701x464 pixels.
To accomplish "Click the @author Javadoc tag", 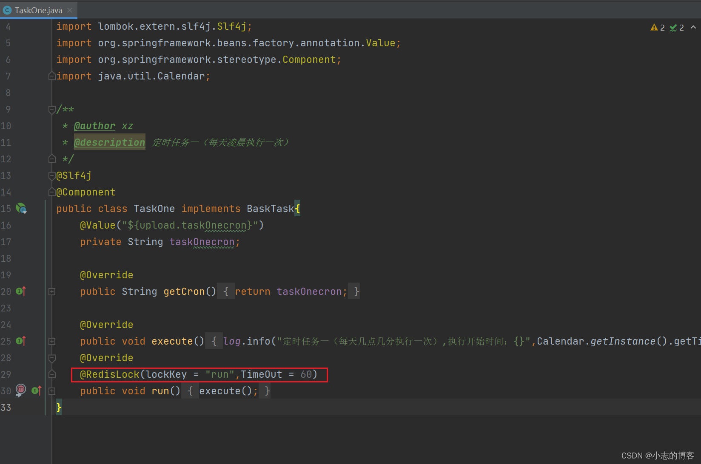I will point(94,126).
